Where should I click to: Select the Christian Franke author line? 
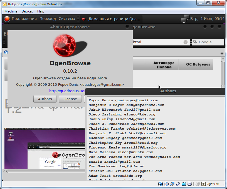[132, 128]
